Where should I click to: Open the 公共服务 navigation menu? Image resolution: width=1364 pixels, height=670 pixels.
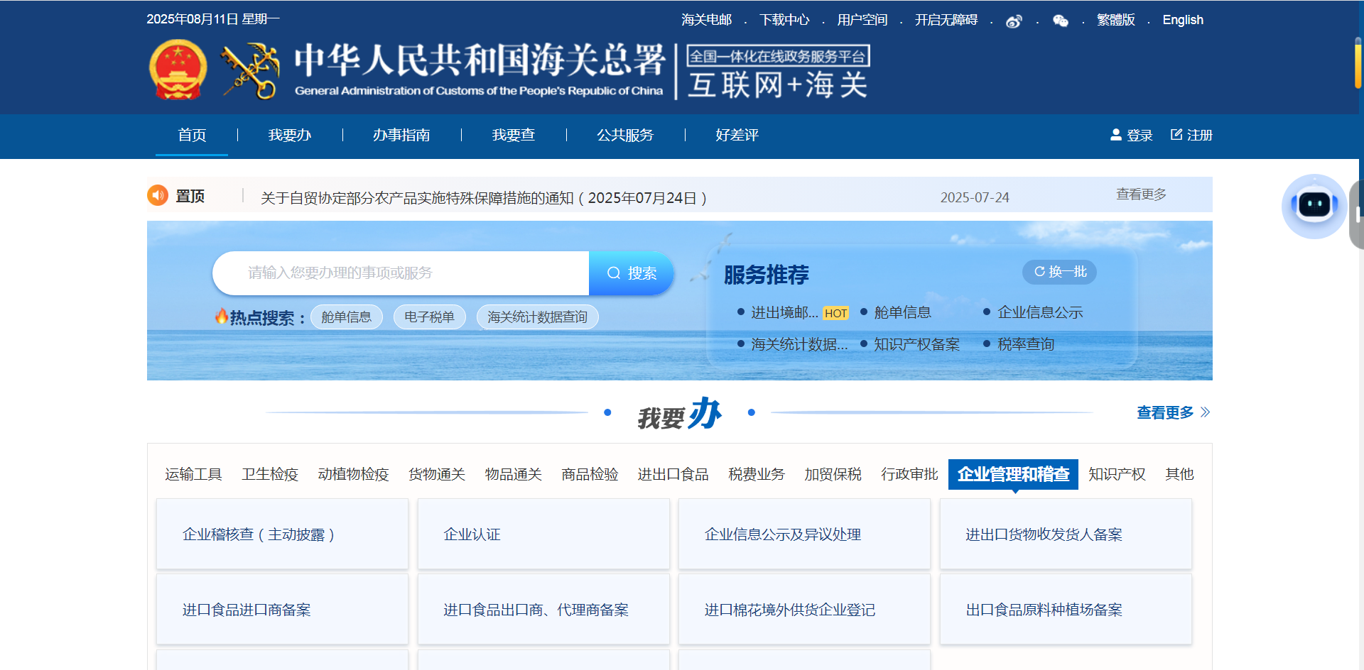click(625, 135)
